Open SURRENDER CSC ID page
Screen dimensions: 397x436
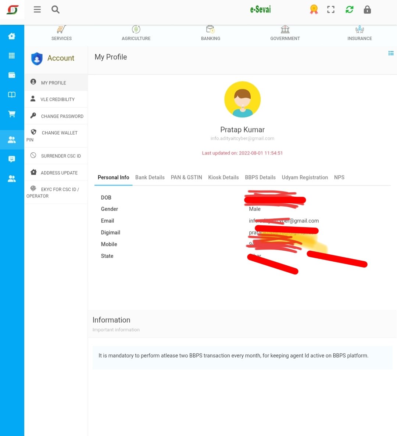(x=56, y=156)
